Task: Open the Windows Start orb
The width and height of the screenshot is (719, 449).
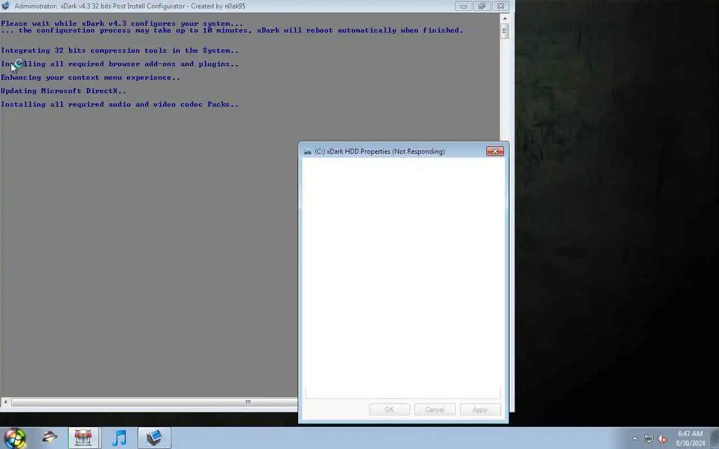Action: 15,438
